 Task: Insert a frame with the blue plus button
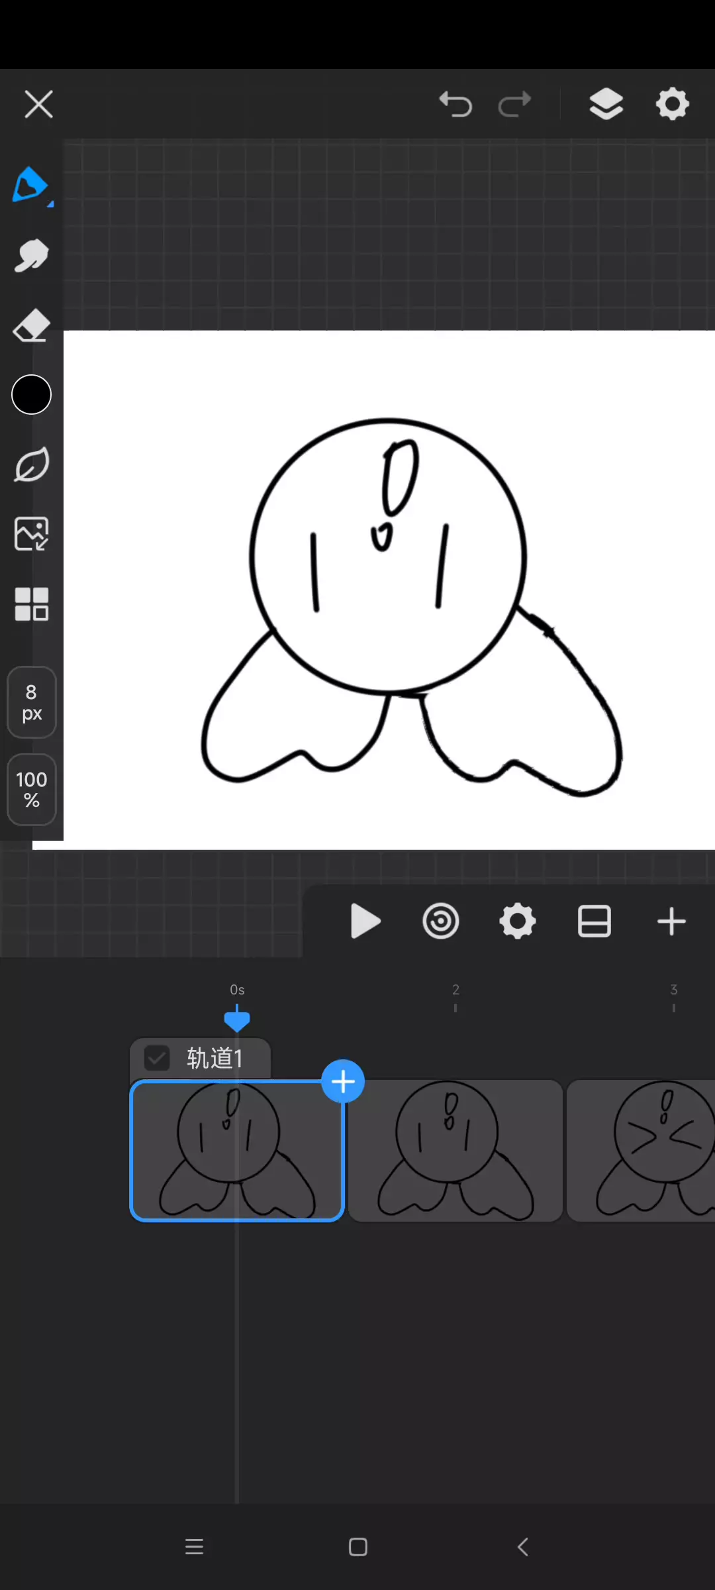tap(343, 1082)
